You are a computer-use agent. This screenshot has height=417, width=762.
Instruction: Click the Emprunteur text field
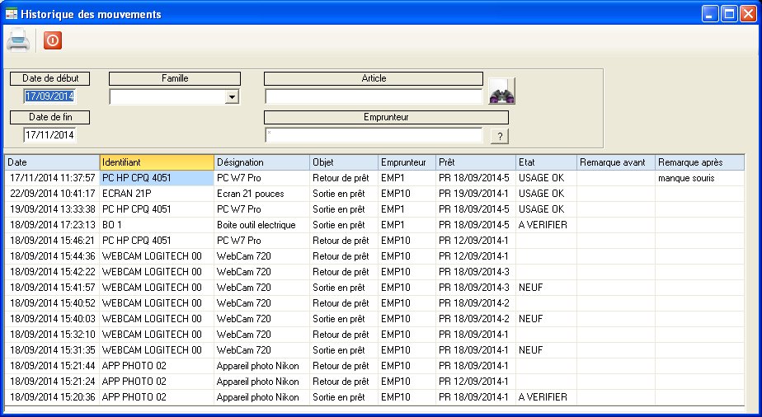373,135
